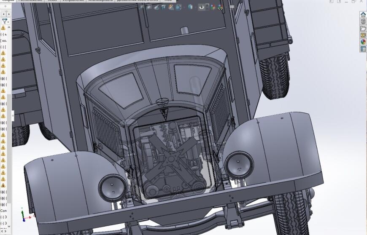The width and height of the screenshot is (367, 235).
Task: Open the Design Library task pane
Action: click(363, 21)
